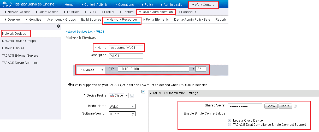Open the Device Profile Cisco dropdown
The image size is (319, 132).
pyautogui.click(x=119, y=95)
